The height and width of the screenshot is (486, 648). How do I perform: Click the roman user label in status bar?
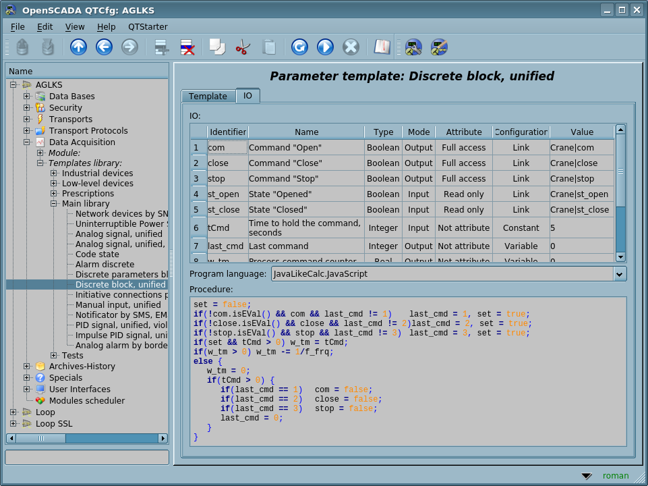pos(615,476)
